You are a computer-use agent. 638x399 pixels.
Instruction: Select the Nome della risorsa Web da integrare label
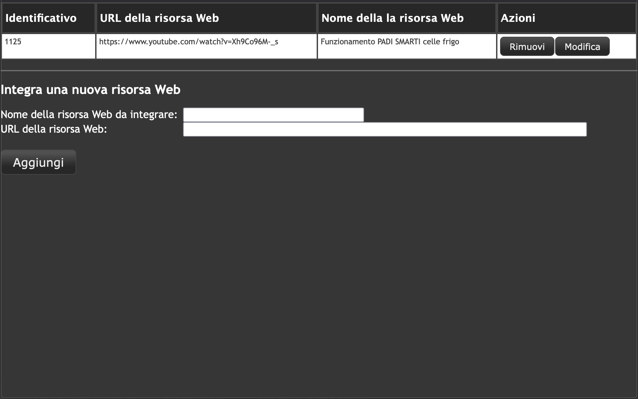point(89,114)
